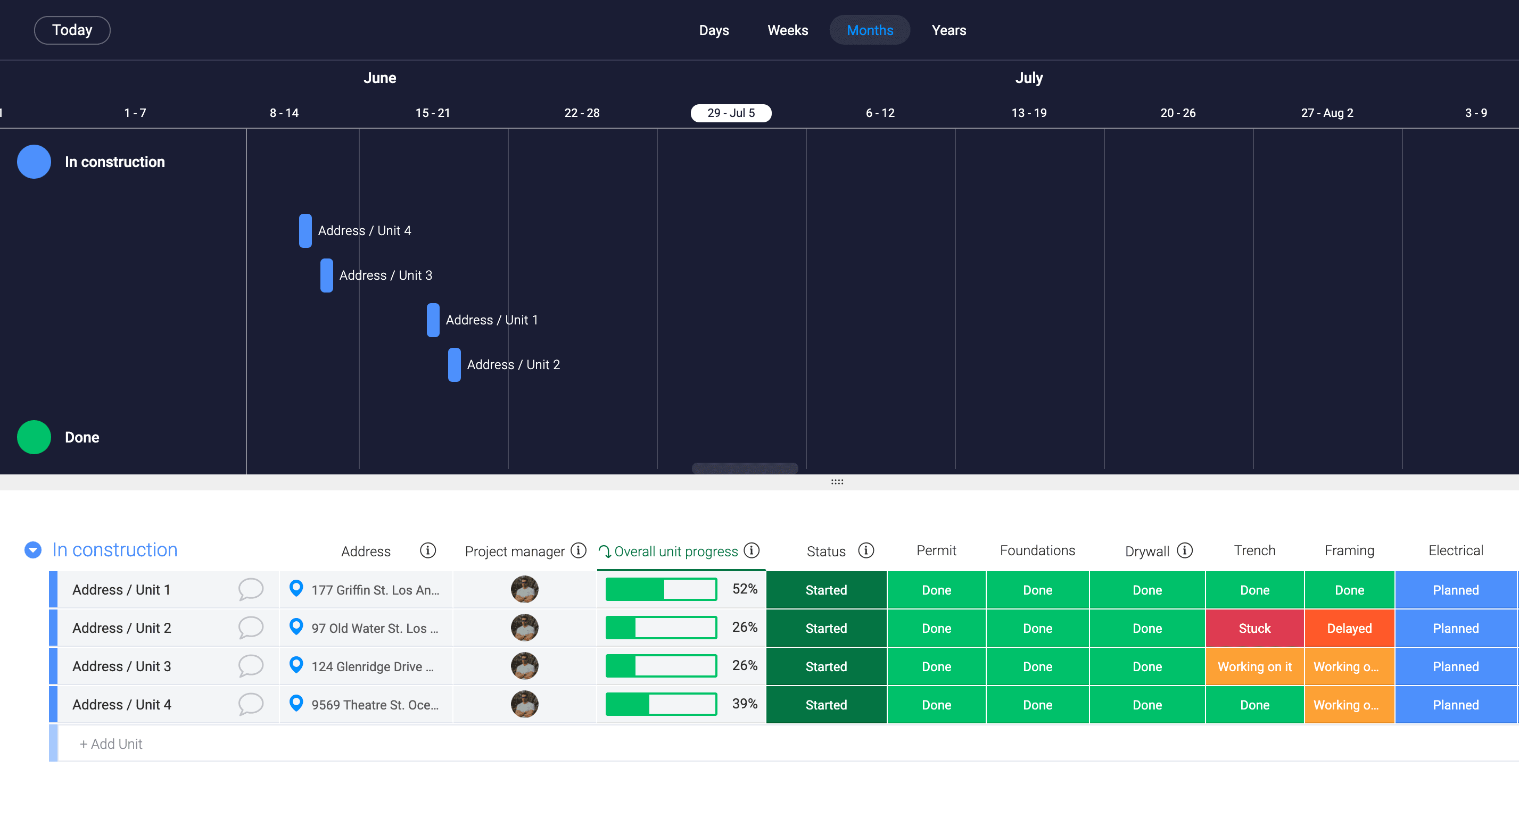The image size is (1519, 835).
Task: Open the info icon beside the Drywall column
Action: (1185, 550)
